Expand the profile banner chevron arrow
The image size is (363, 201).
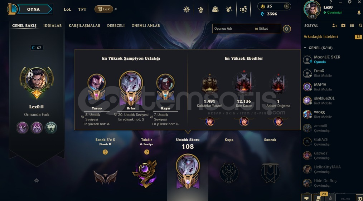[37, 180]
